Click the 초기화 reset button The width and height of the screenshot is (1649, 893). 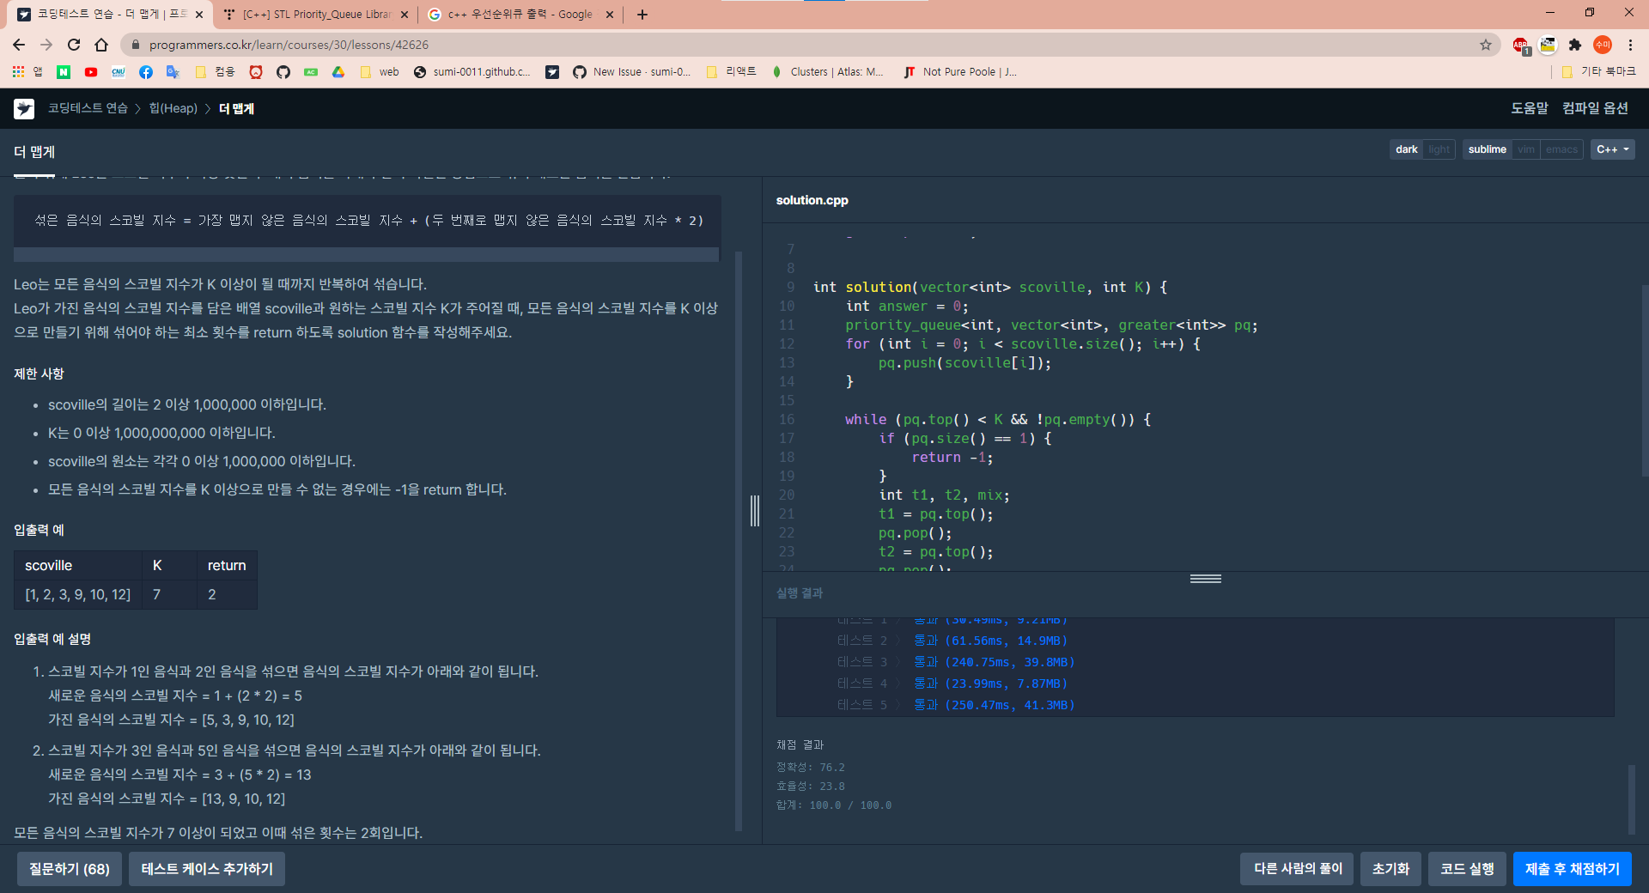coord(1391,869)
